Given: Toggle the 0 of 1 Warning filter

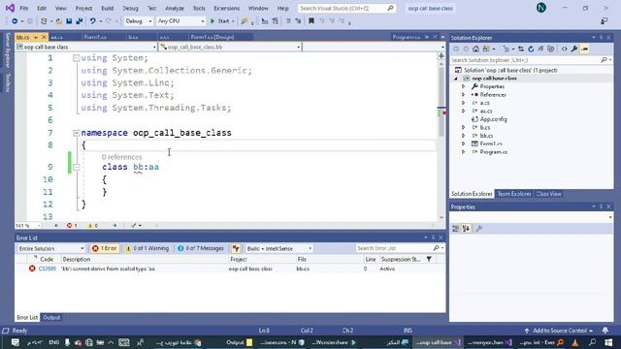Looking at the screenshot, I should (147, 248).
